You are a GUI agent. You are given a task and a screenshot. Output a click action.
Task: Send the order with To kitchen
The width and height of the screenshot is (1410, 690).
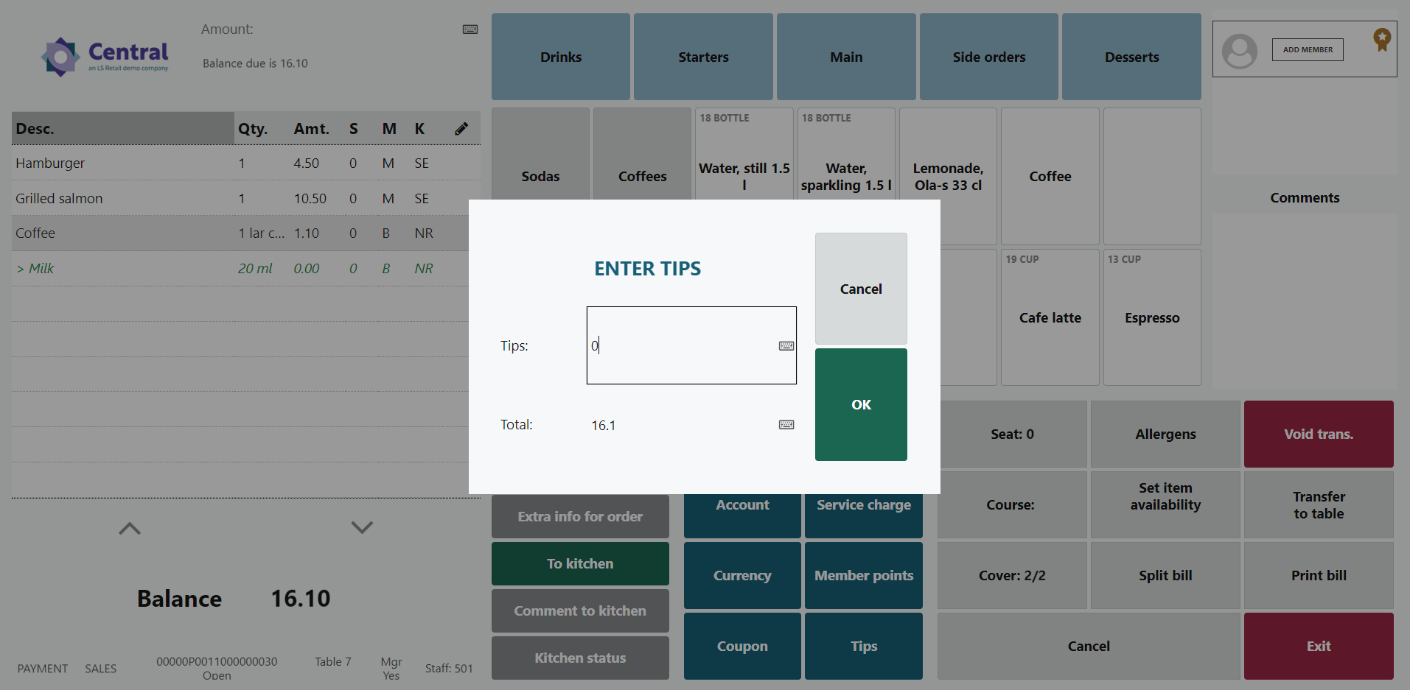(580, 563)
